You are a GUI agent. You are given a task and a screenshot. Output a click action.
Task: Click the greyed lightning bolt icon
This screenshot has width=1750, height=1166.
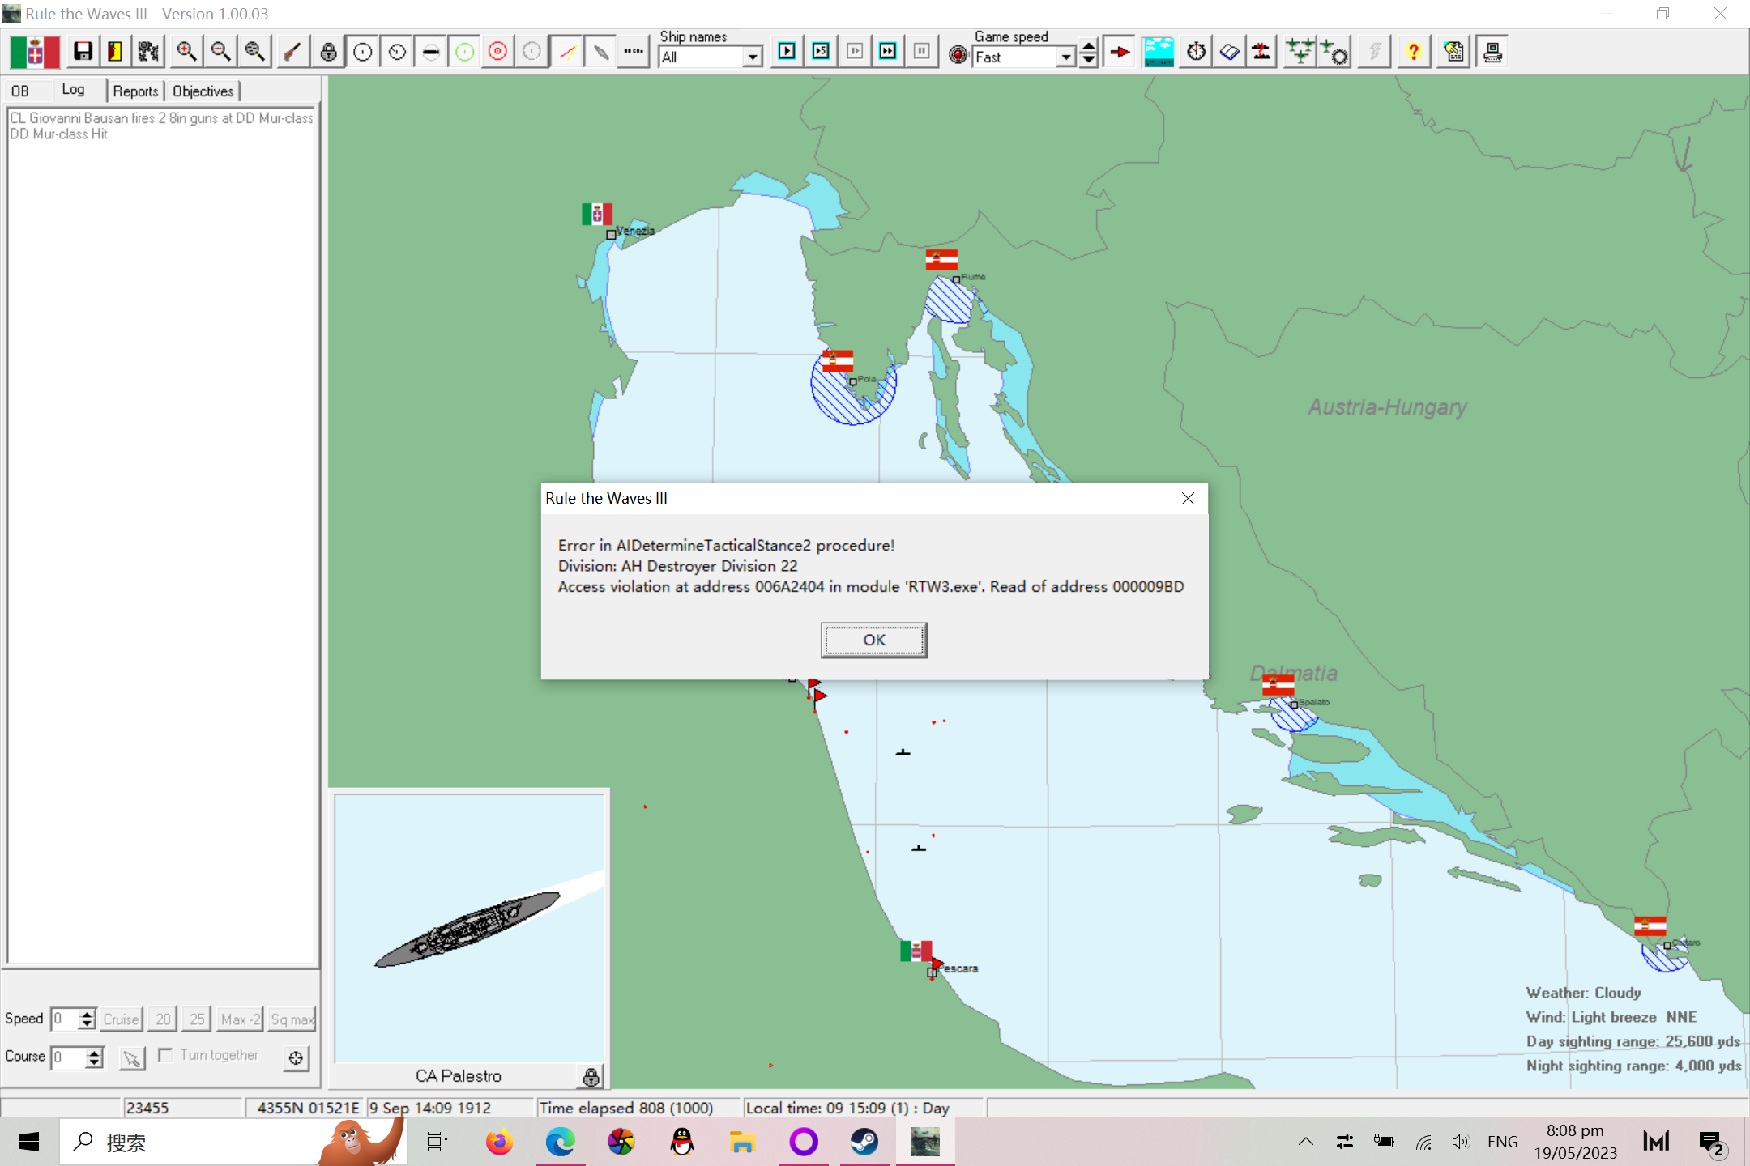1374,53
